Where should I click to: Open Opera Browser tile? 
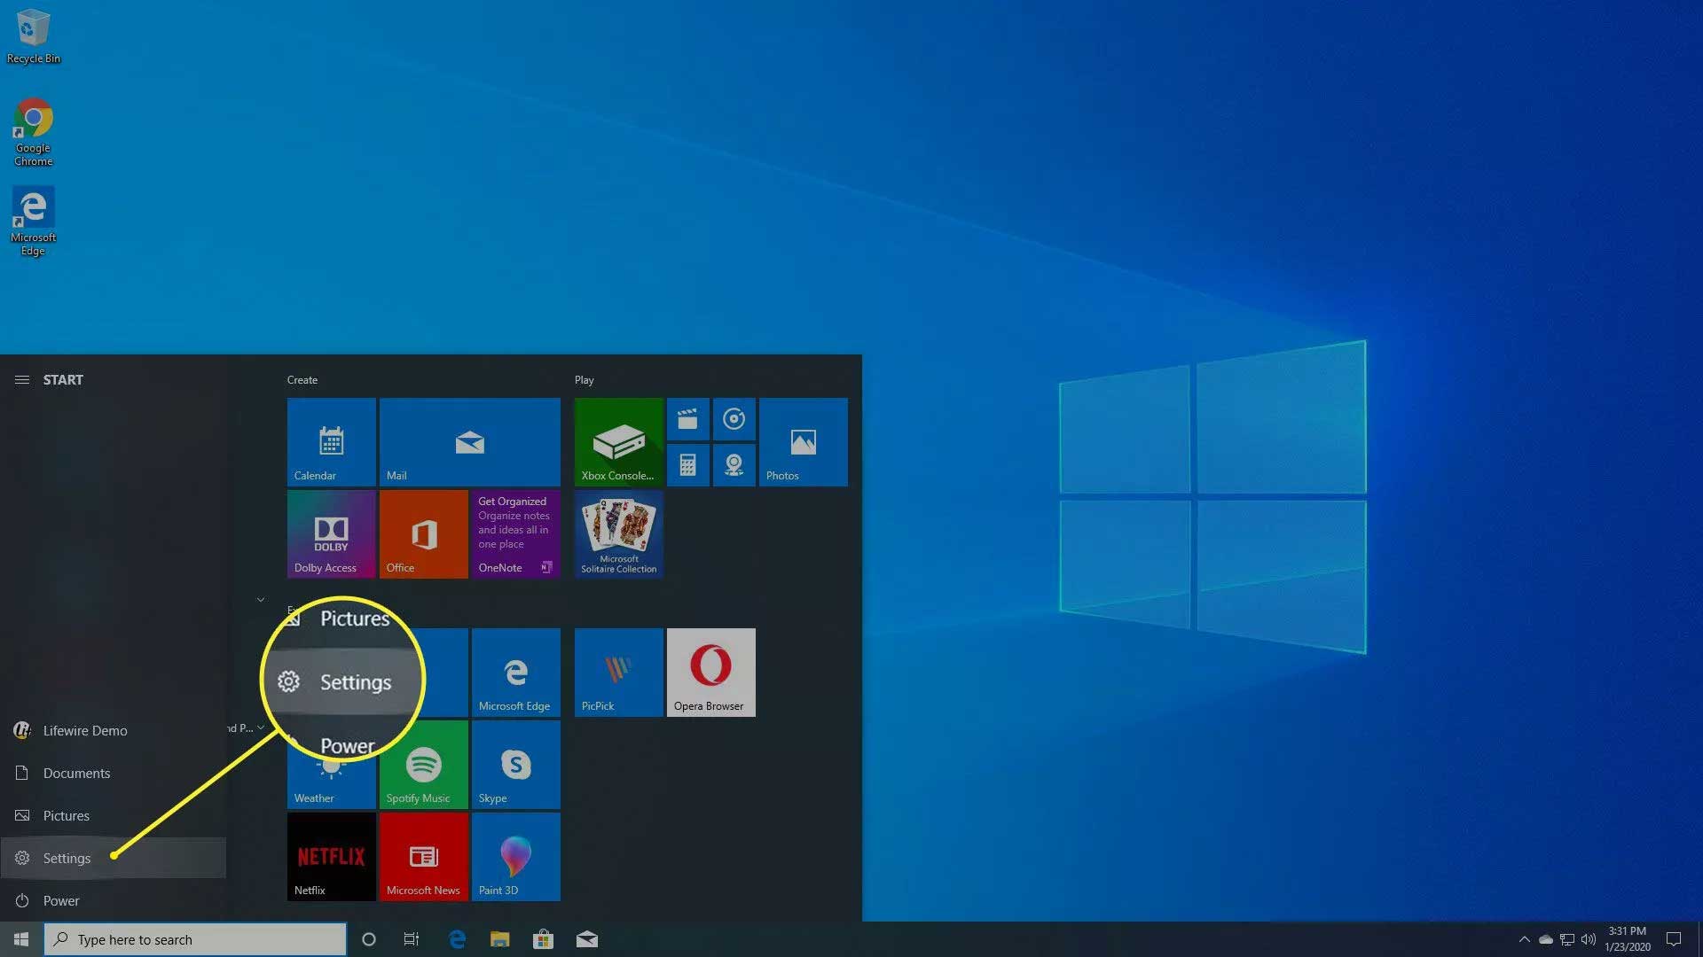(709, 672)
